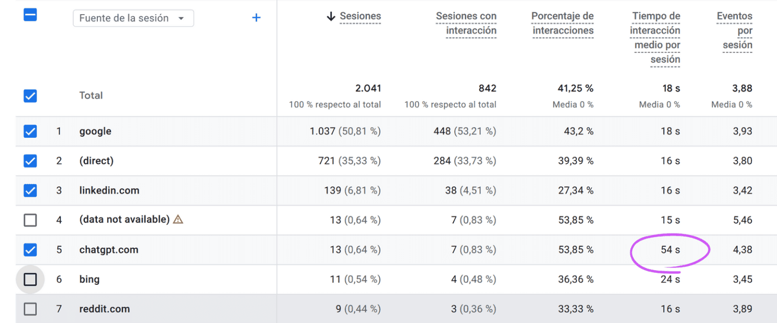Uncheck the linkedin.com row checkbox

(30, 191)
